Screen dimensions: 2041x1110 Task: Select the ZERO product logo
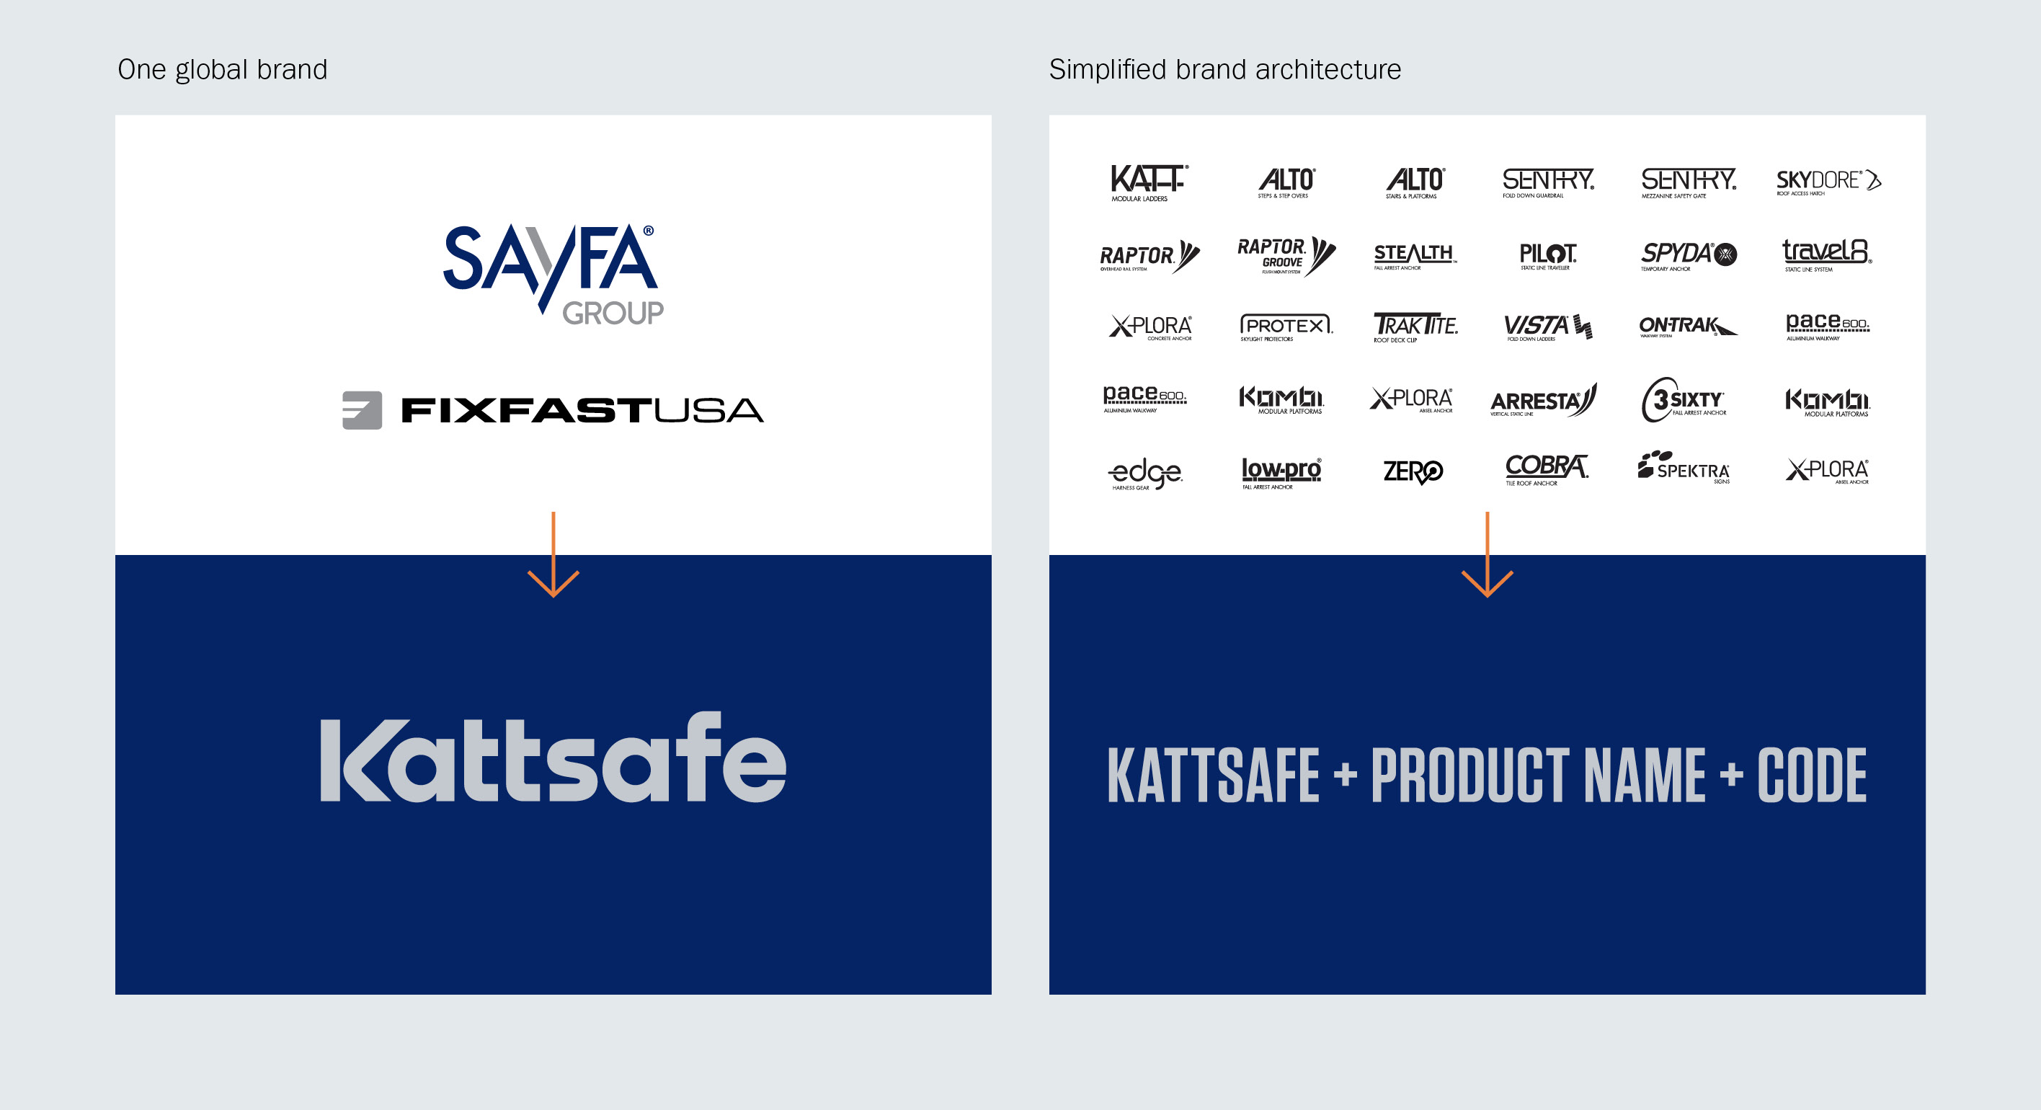(x=1415, y=470)
